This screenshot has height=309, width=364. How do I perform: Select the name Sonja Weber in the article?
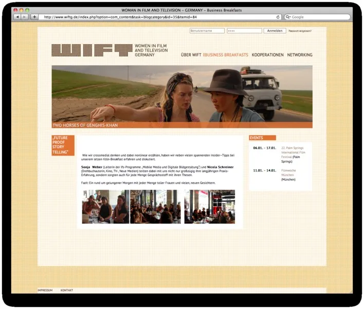[92, 167]
